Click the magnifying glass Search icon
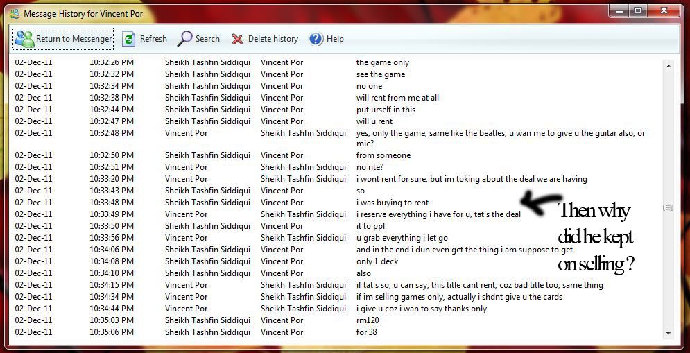The height and width of the screenshot is (353, 690). (x=184, y=39)
